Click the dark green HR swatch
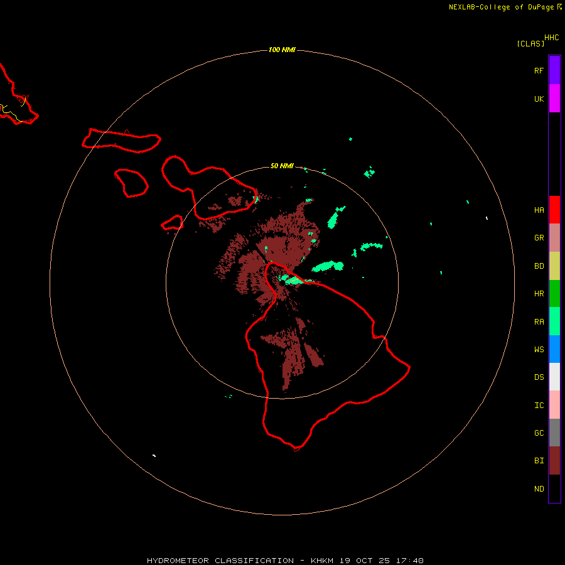565x565 pixels. (554, 293)
